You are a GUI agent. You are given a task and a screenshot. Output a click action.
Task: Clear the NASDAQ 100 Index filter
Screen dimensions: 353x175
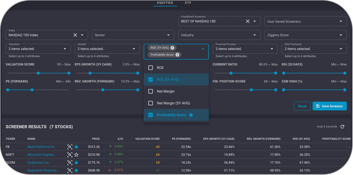(x=75, y=35)
